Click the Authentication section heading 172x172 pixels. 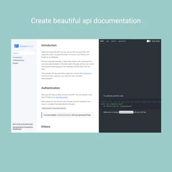click(x=51, y=88)
